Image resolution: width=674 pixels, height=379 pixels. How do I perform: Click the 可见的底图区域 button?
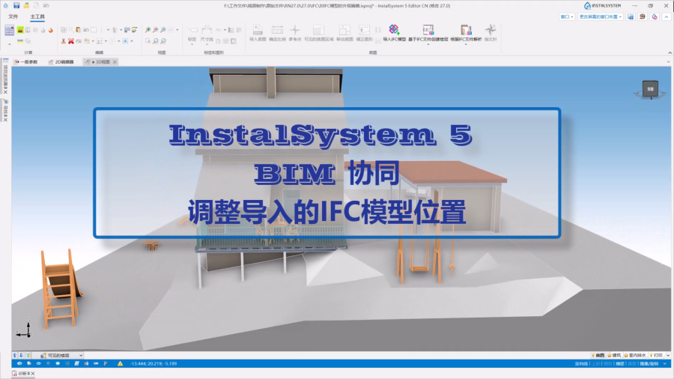tap(318, 33)
